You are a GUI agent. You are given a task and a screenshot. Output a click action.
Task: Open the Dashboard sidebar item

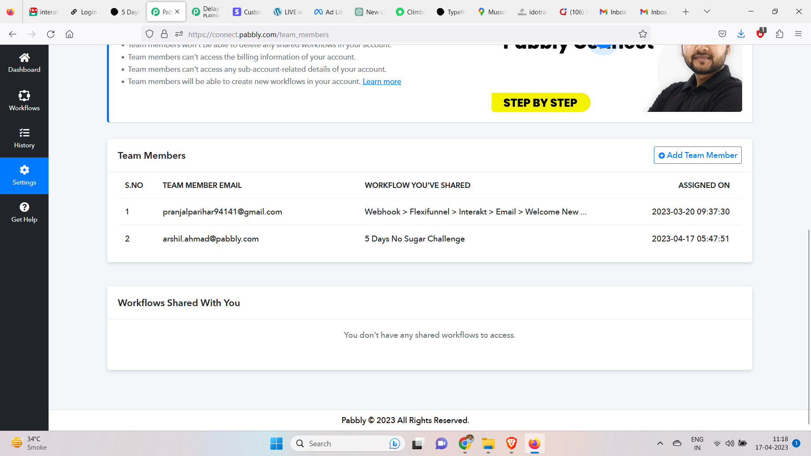24,63
